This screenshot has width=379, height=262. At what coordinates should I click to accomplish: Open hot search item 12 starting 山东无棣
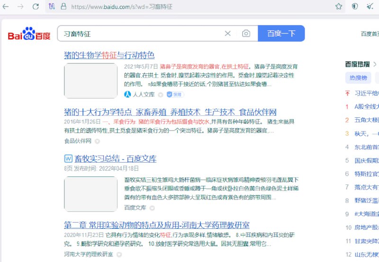pyautogui.click(x=367, y=254)
